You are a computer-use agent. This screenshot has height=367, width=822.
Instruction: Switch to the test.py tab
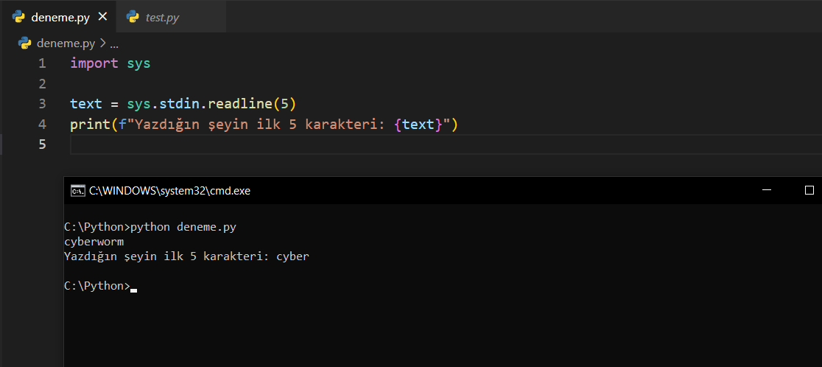click(x=162, y=17)
